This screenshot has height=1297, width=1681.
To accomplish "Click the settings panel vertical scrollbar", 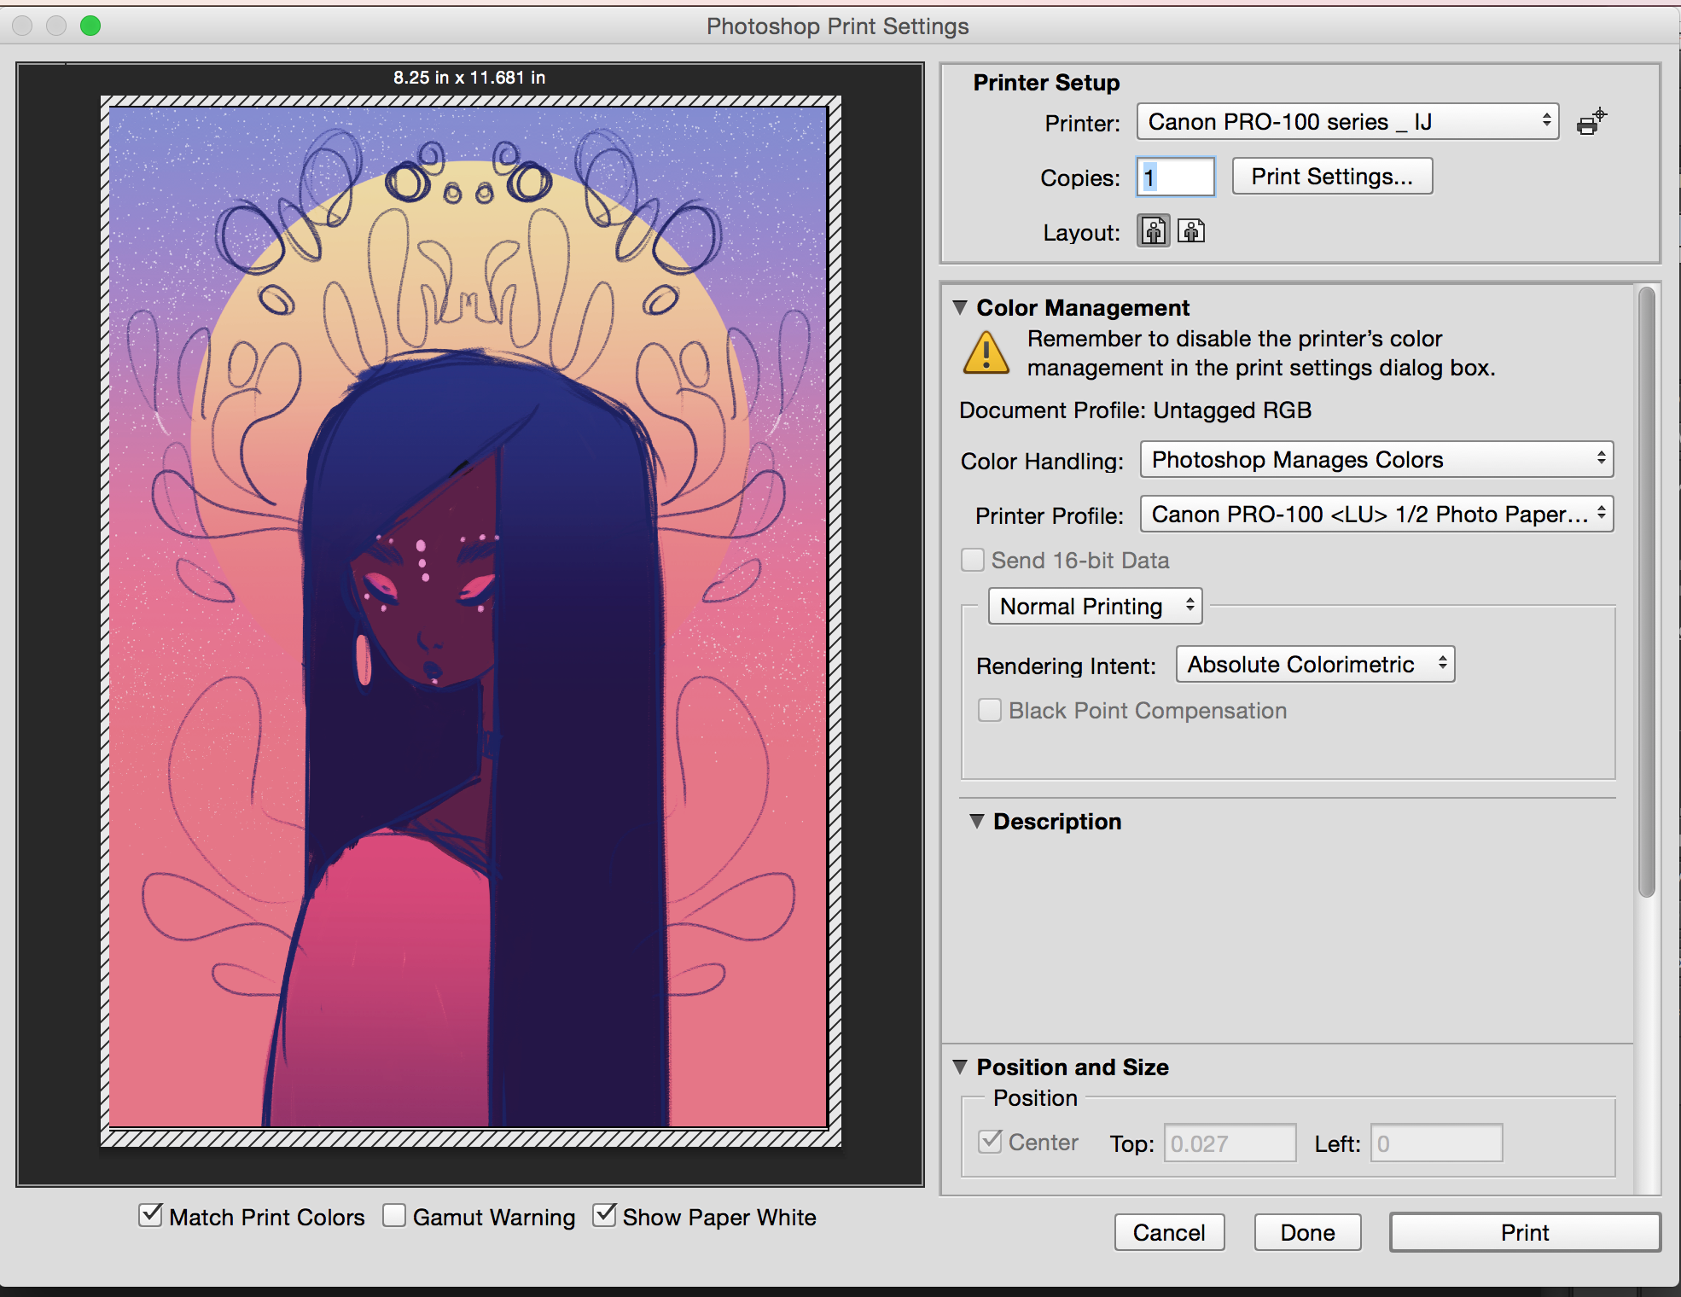I will pos(1646,593).
